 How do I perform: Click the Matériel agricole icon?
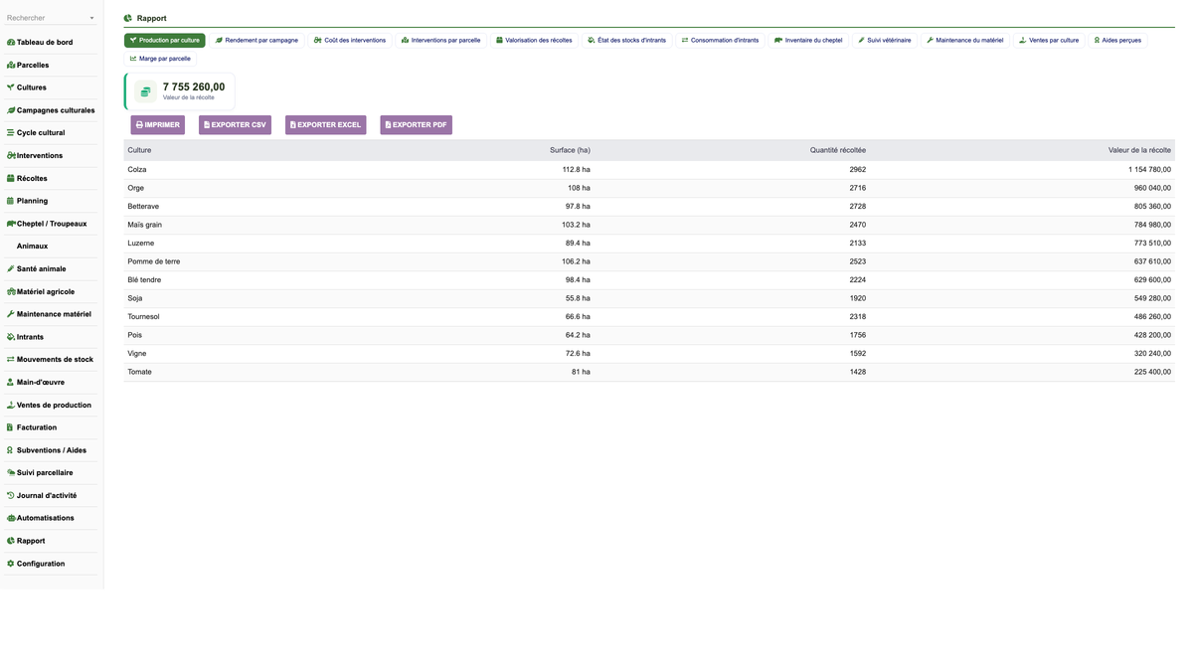tap(11, 292)
